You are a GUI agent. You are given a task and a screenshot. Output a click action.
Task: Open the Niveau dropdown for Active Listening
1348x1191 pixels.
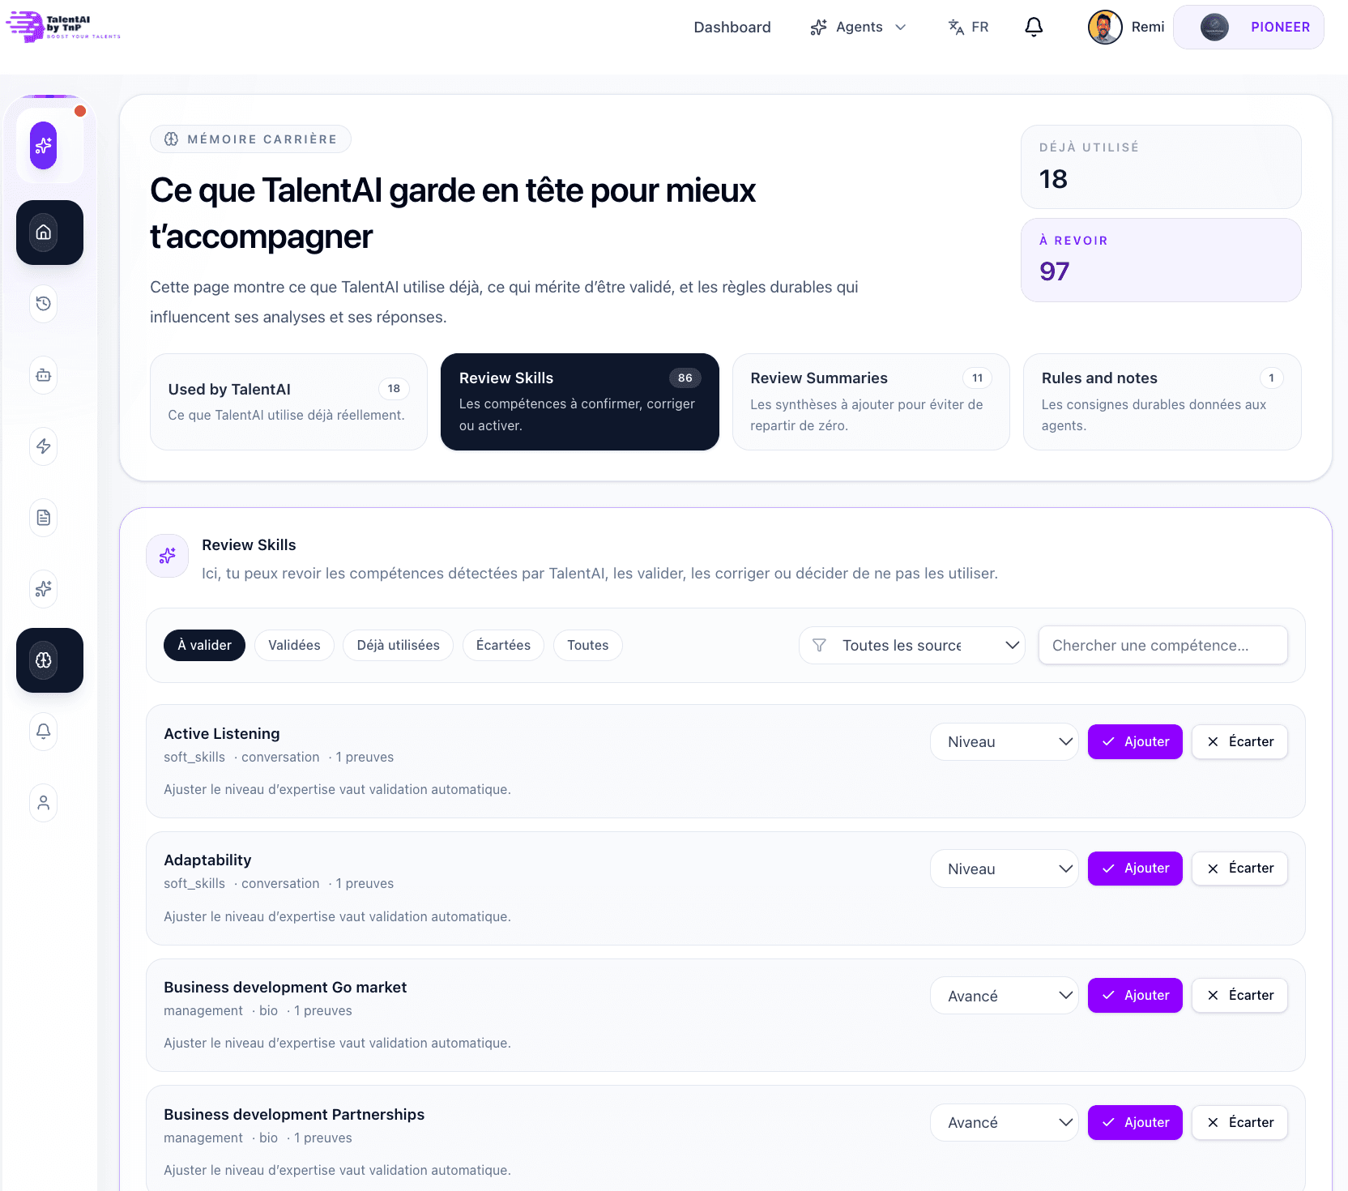click(1005, 742)
